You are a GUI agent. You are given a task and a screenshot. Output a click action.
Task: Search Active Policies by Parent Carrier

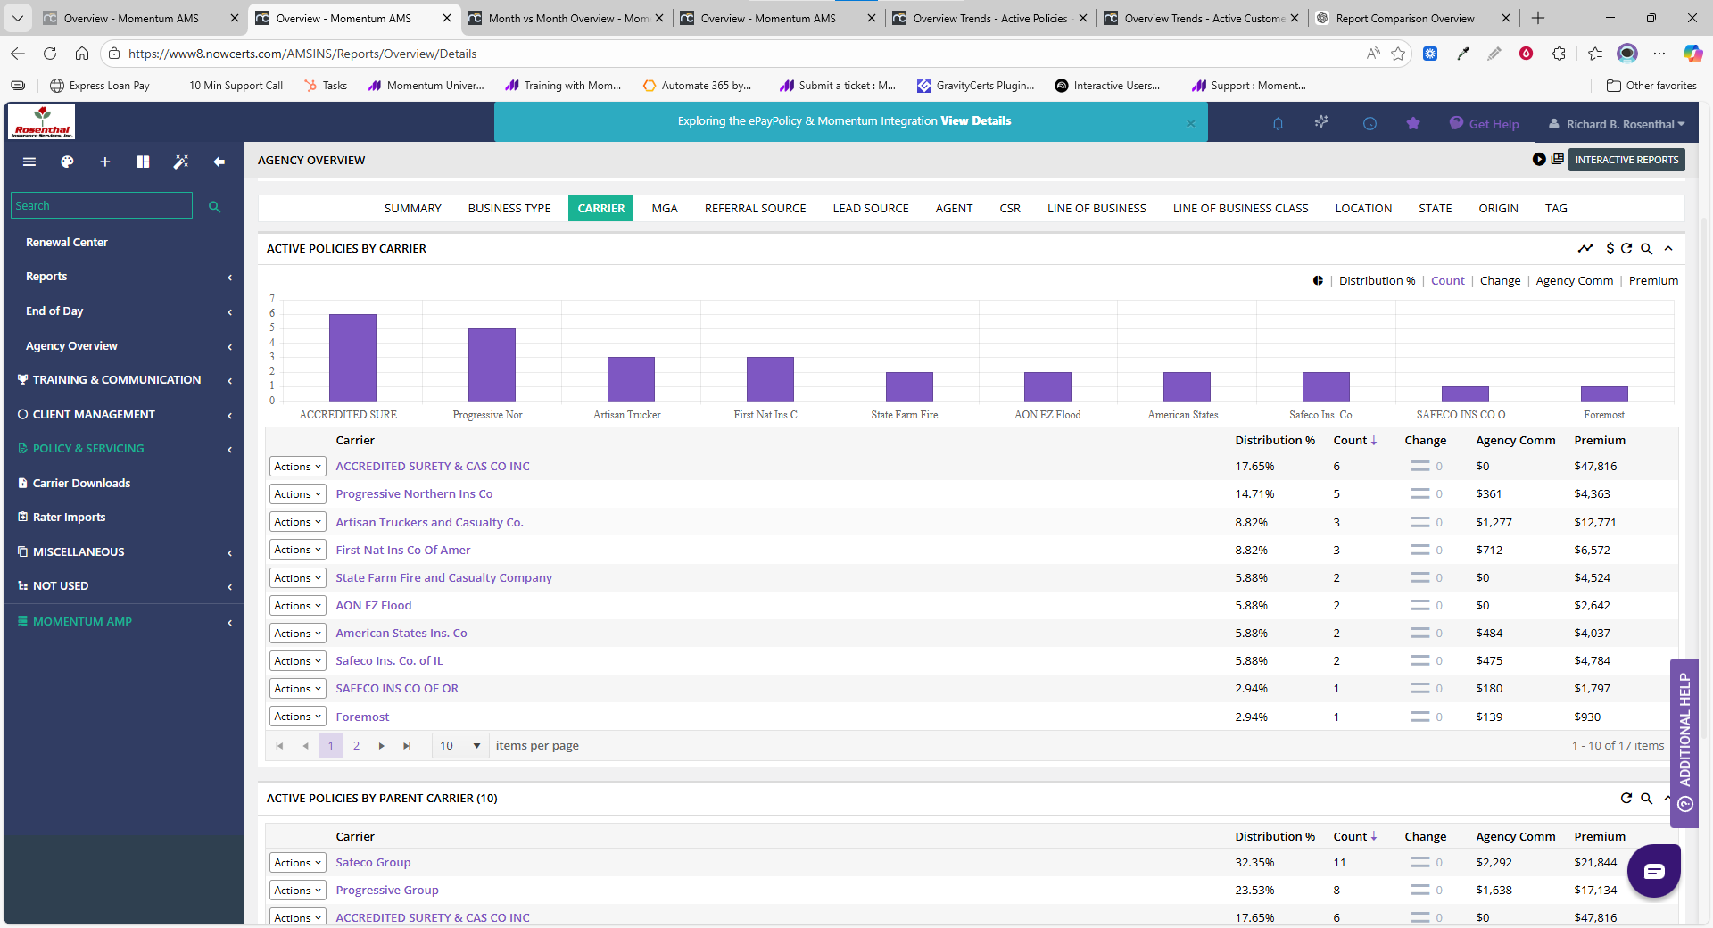click(x=1647, y=799)
